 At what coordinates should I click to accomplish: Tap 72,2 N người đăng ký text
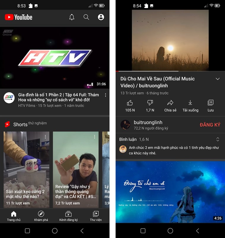pyautogui.click(x=151, y=128)
